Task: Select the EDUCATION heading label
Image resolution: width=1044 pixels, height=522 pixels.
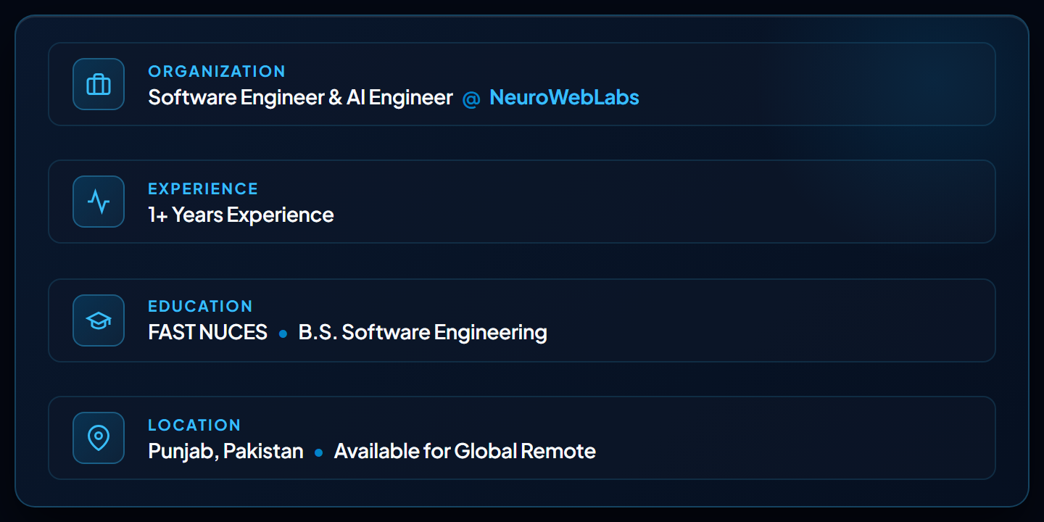Action: pos(200,306)
